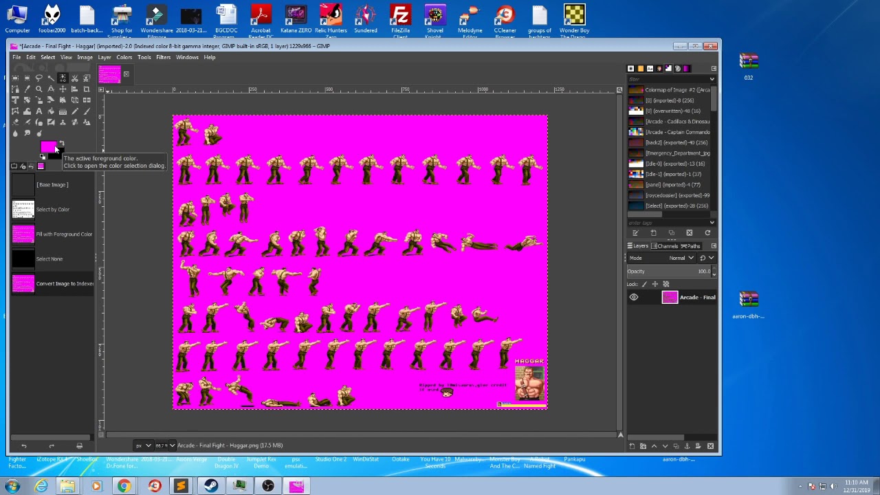
Task: Create a new layer in Layers panel
Action: (x=632, y=446)
